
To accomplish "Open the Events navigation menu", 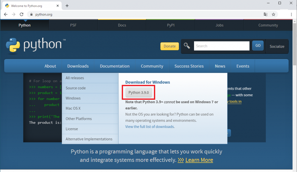I will pos(243,66).
